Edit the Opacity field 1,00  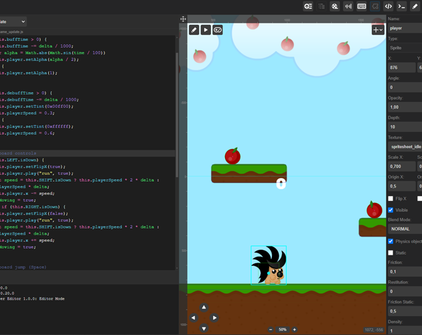(405, 107)
